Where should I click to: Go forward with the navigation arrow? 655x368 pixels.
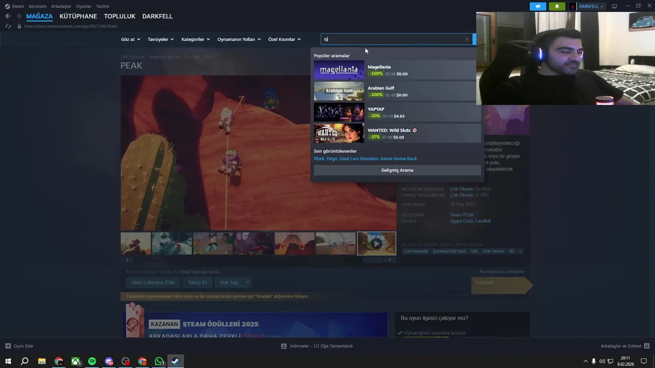(x=18, y=16)
